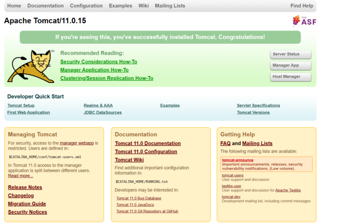345x224 pixels.
Task: Open the tomcat-announce mailing list link
Action: (x=238, y=160)
